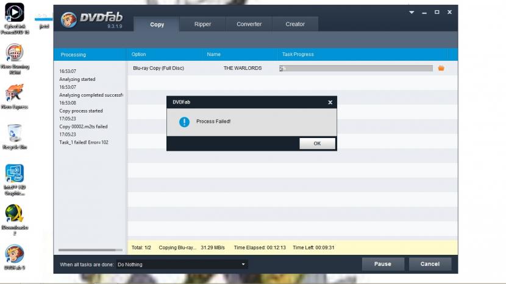Screen dimensions: 506x284
Task: Click 'Copying Blu-ray...' status text
Action: (x=177, y=248)
